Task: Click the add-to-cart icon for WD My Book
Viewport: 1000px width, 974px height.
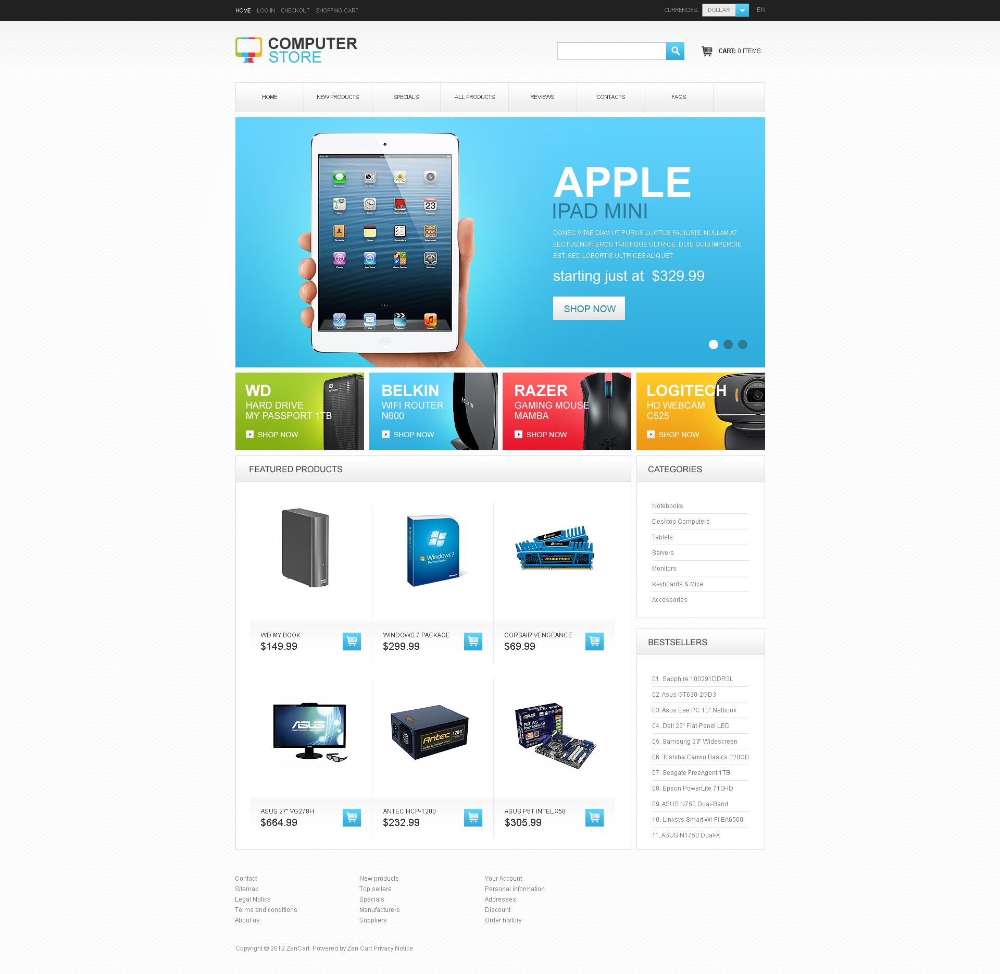Action: [353, 642]
